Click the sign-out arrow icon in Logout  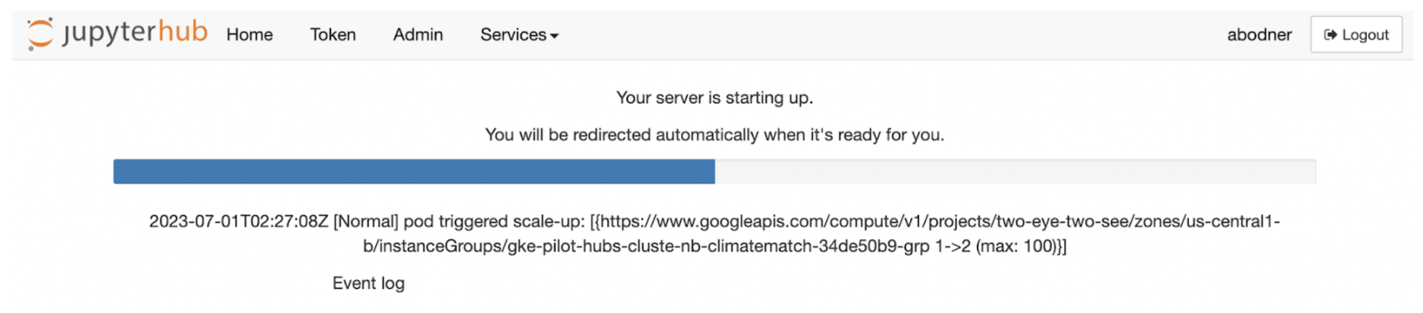1329,35
